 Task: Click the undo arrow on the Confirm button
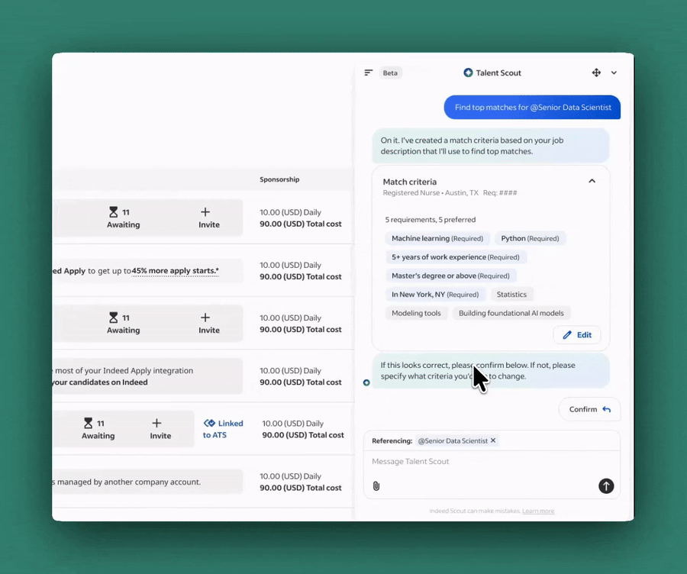[605, 409]
